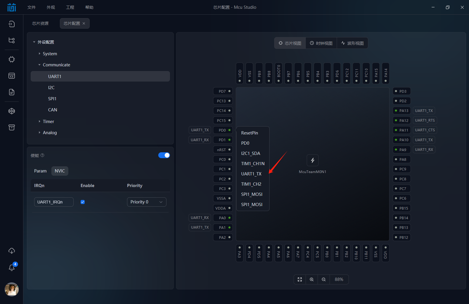Screen dimensions: 469x304
Task: Click the download icon near the sidebar bottom
Action: coord(12,251)
